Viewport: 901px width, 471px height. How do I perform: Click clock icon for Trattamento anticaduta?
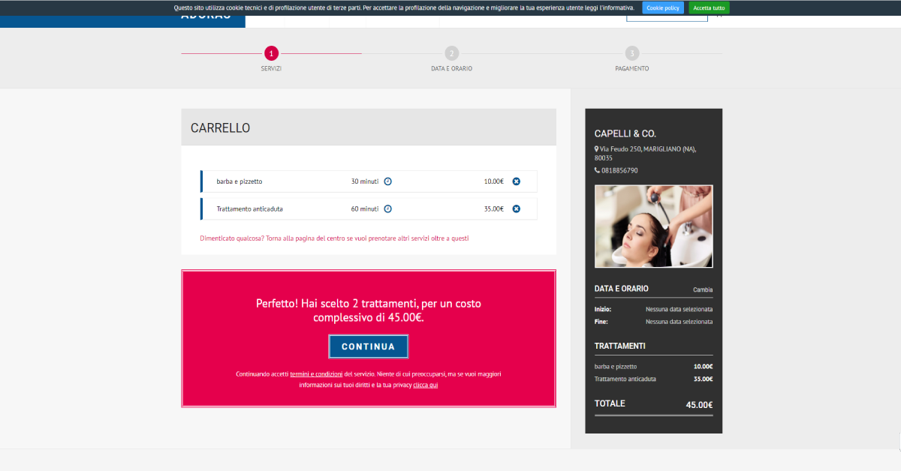(x=388, y=208)
